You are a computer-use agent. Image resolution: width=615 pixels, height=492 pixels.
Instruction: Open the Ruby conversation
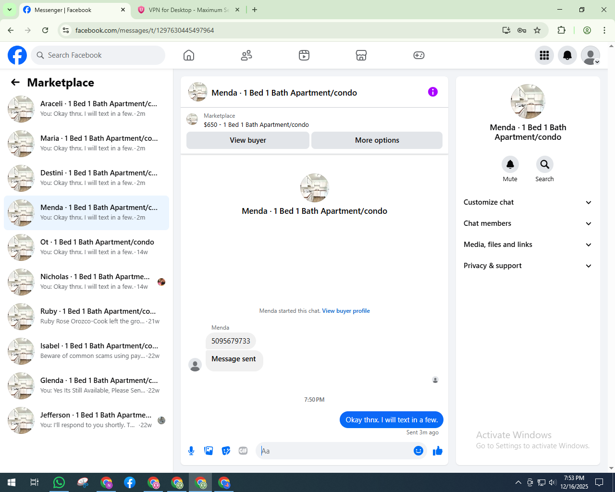[x=86, y=317]
